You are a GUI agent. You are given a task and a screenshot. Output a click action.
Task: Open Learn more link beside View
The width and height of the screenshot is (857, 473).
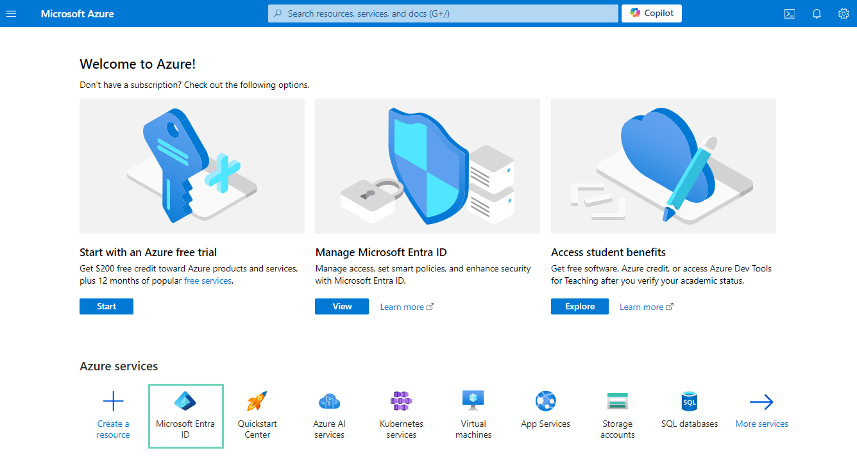pyautogui.click(x=407, y=307)
